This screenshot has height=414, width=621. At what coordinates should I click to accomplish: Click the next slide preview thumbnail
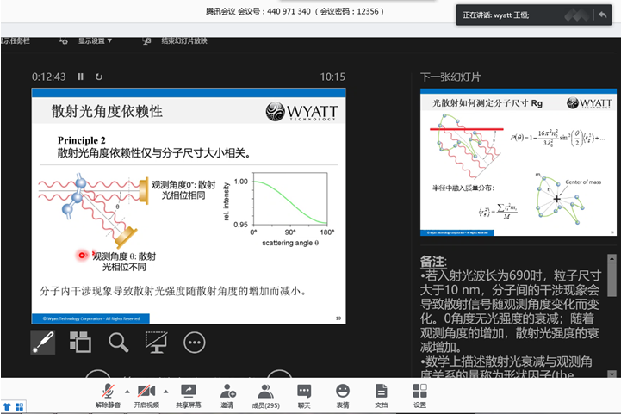[x=518, y=163]
